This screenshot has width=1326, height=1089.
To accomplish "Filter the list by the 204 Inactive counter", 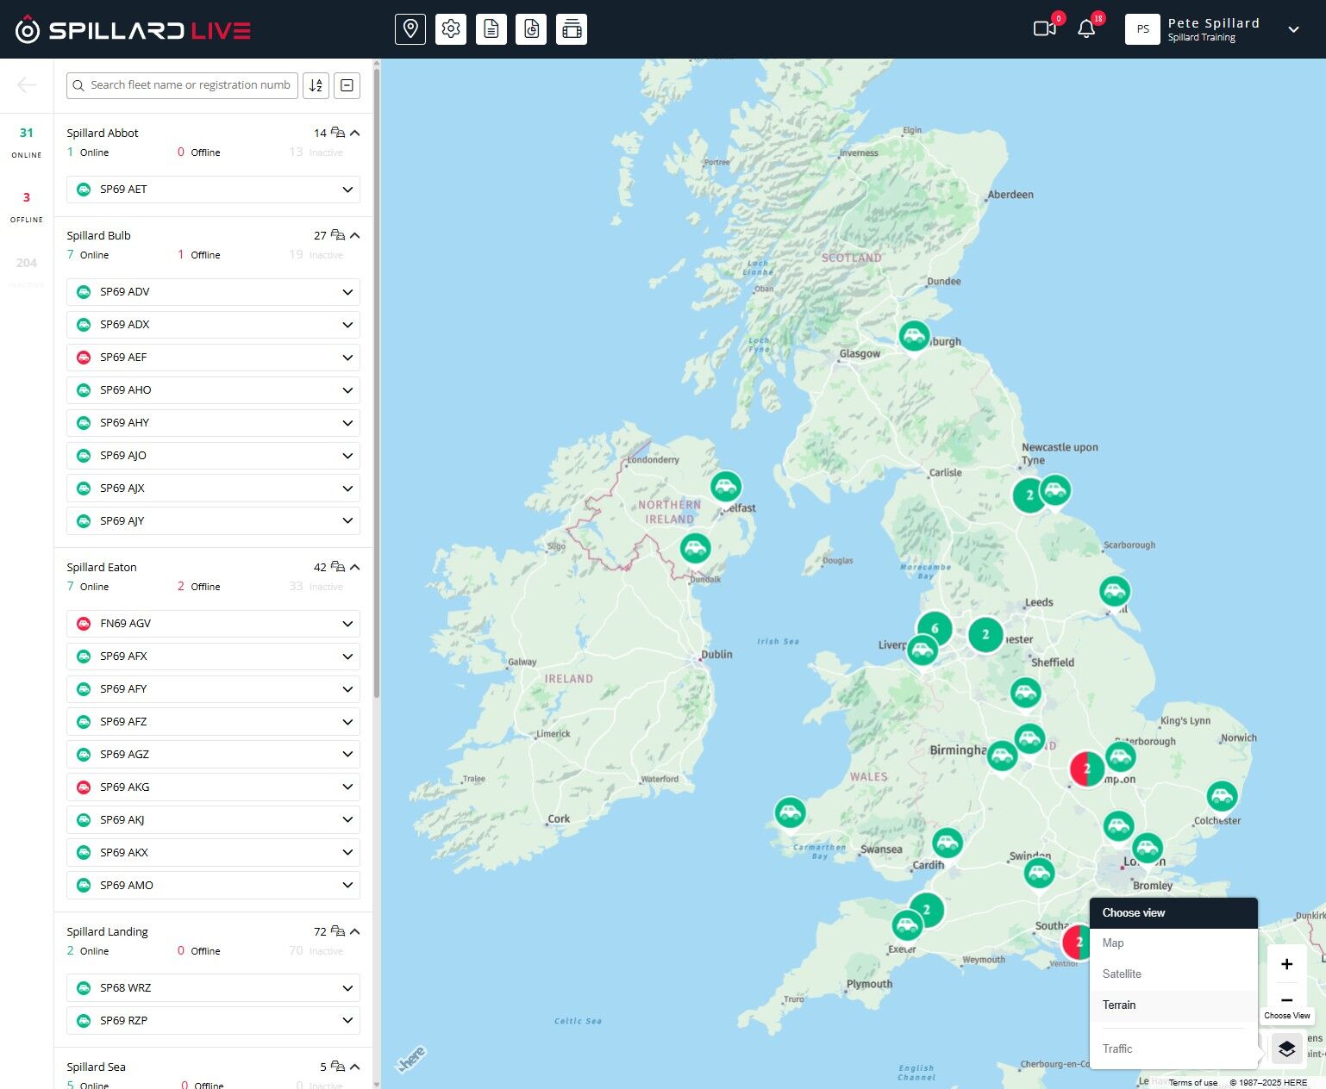I will (x=27, y=271).
